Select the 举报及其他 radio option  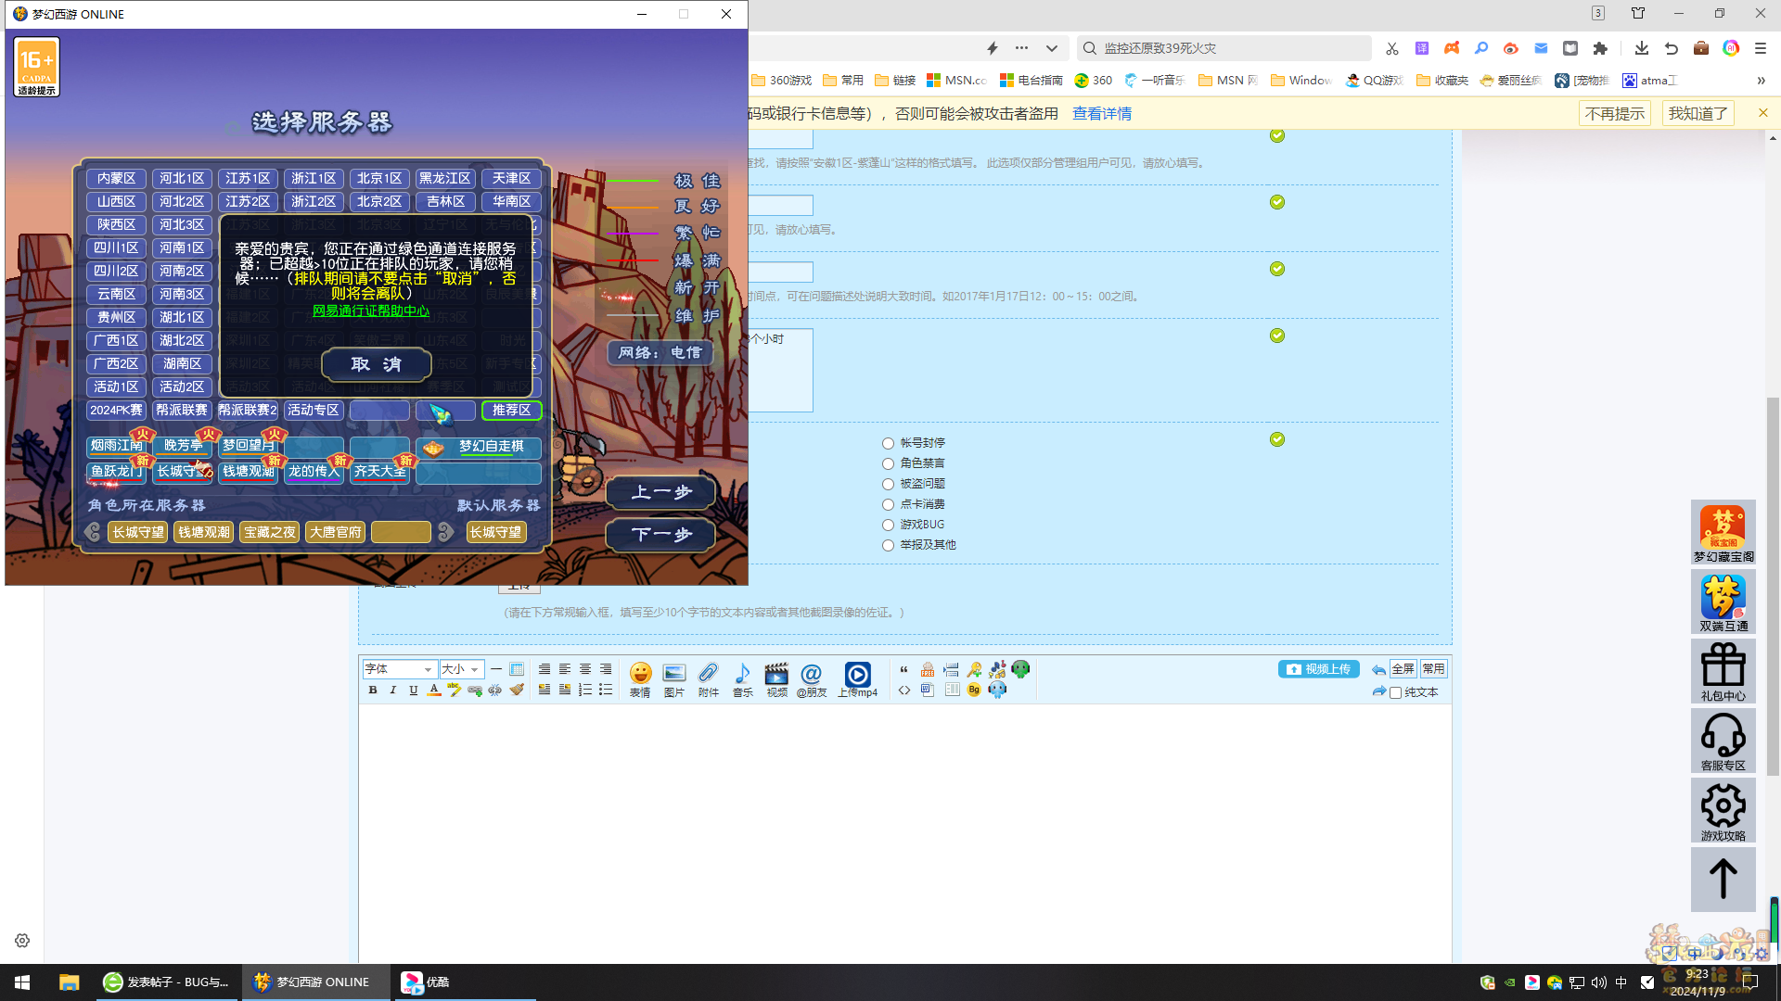pos(888,545)
